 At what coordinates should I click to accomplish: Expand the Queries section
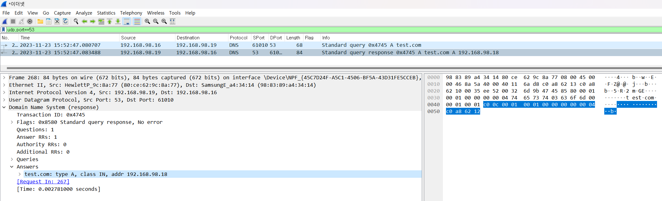coord(12,159)
